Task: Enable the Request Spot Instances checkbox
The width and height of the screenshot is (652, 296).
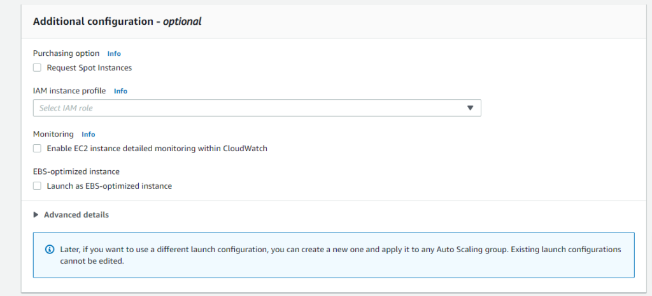Action: point(38,67)
